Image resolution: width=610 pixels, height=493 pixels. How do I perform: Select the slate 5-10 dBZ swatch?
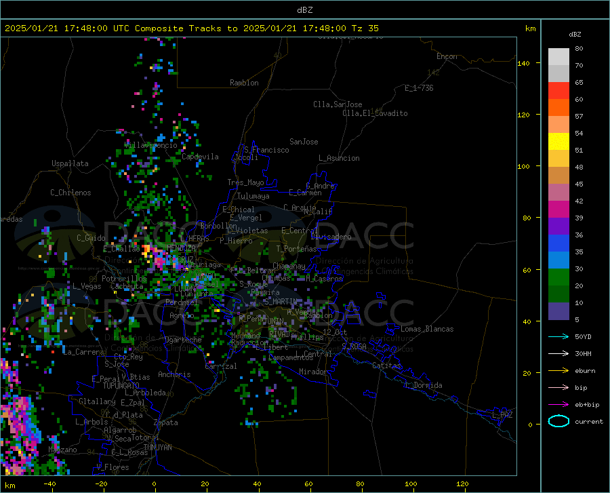[x=558, y=311]
